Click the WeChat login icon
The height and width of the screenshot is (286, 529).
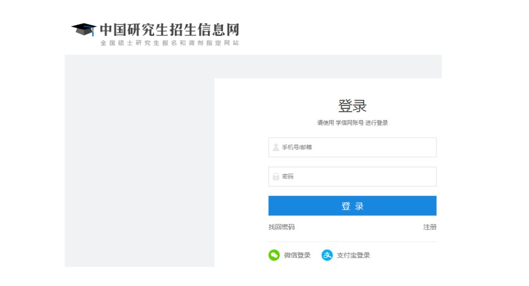tap(274, 255)
